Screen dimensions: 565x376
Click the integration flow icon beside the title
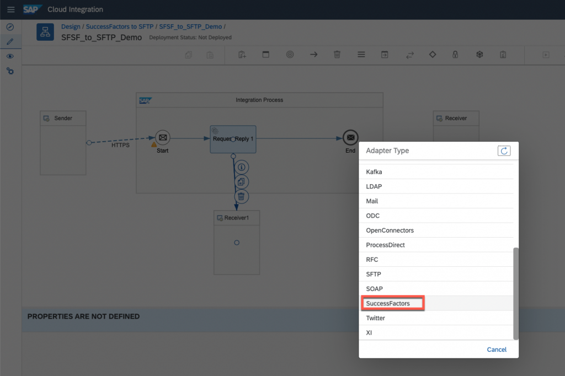pyautogui.click(x=45, y=32)
